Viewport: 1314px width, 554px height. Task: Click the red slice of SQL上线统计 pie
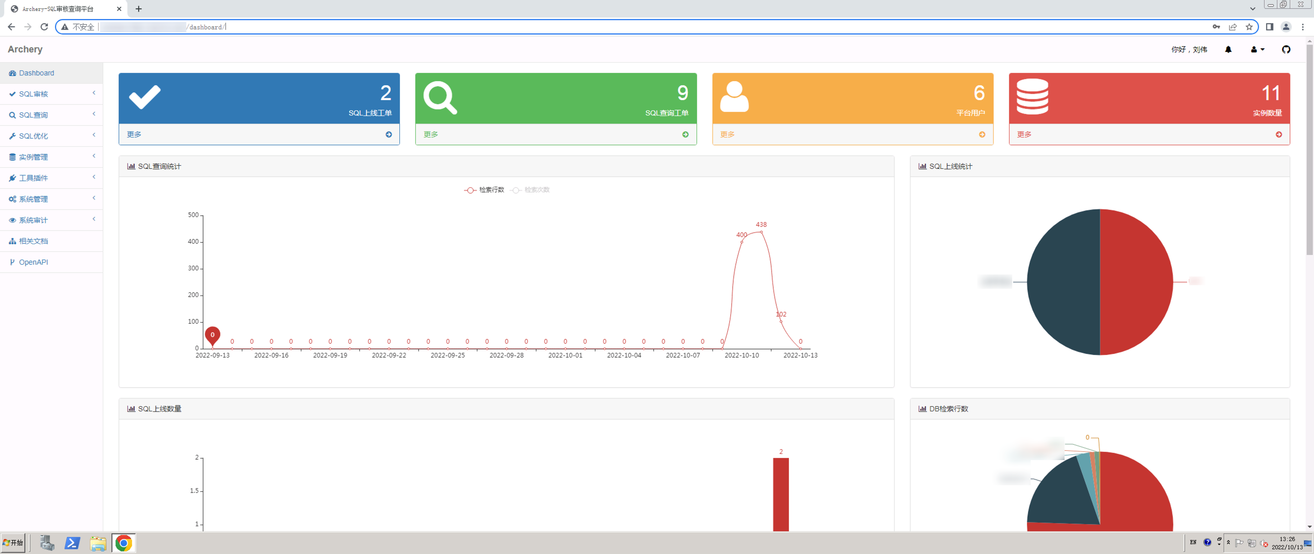(1137, 282)
